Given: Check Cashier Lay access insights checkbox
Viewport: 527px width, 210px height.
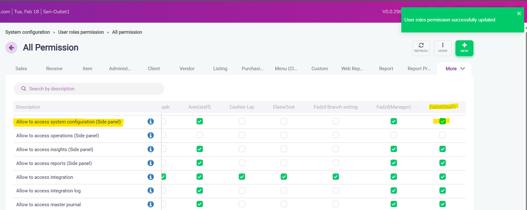Looking at the screenshot, I should tap(242, 149).
